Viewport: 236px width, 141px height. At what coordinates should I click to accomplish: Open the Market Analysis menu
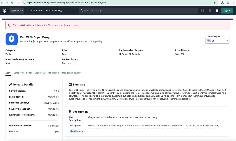click(35, 11)
